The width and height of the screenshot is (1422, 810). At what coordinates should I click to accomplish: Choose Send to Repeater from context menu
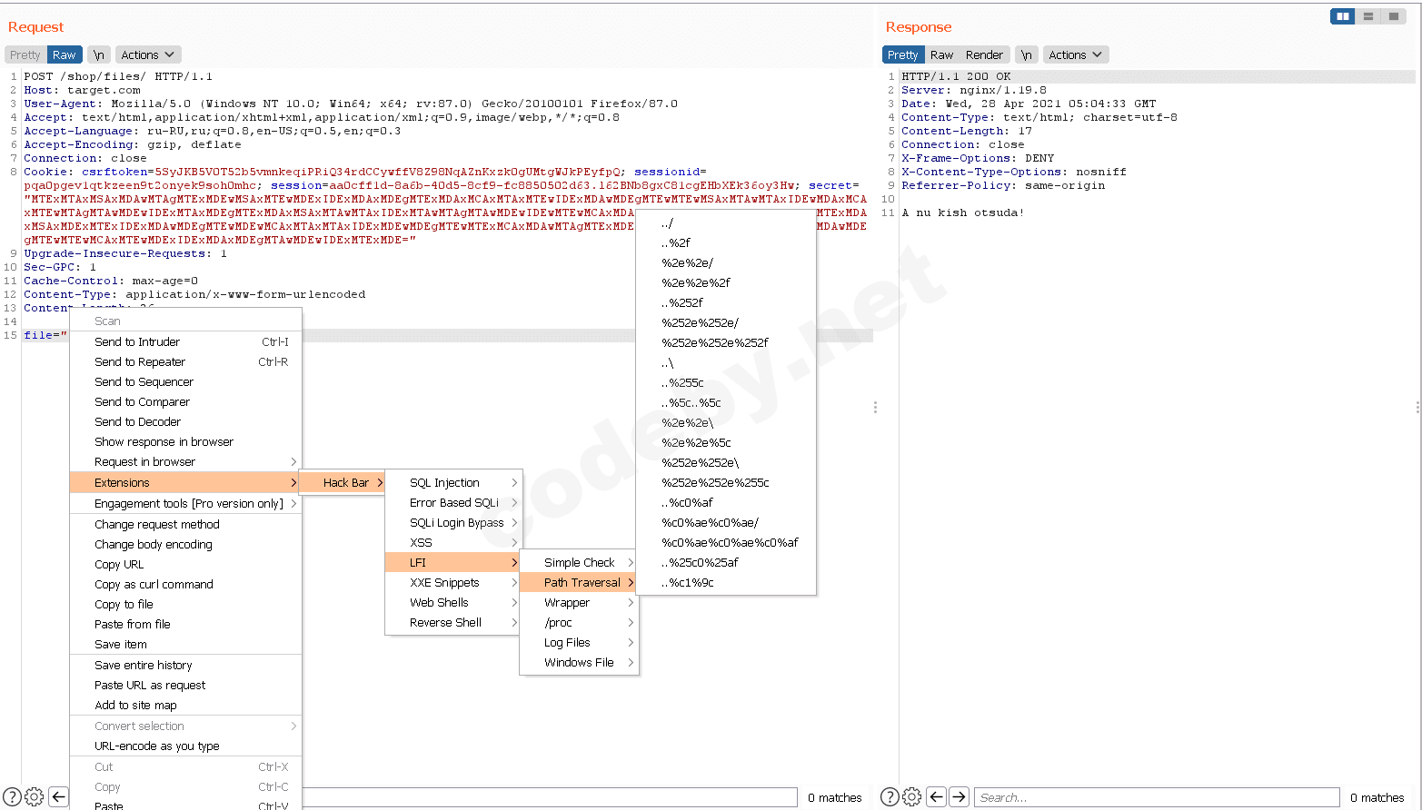(140, 362)
